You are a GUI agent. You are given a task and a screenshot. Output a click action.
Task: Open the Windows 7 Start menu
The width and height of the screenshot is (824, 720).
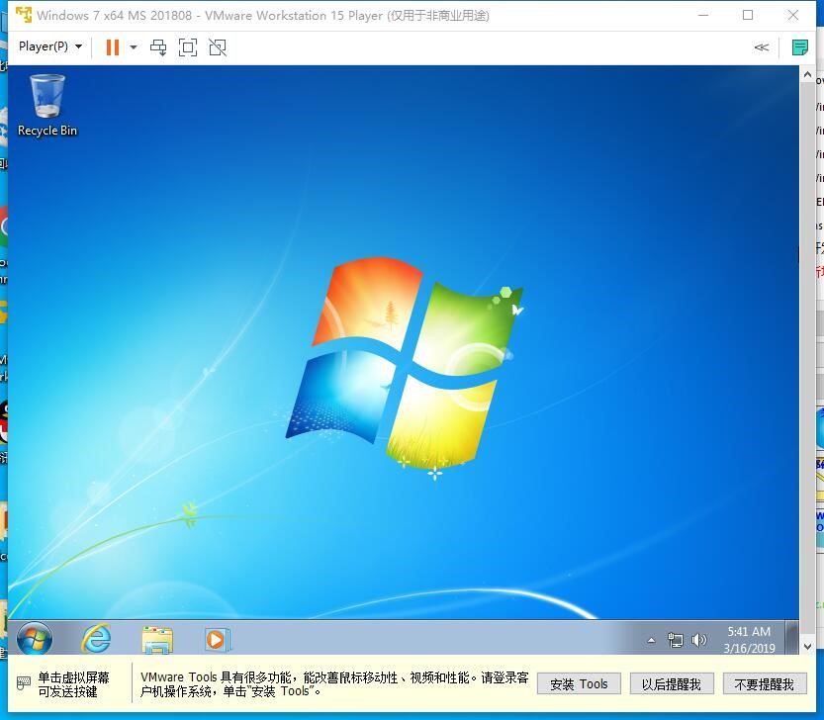click(x=35, y=638)
